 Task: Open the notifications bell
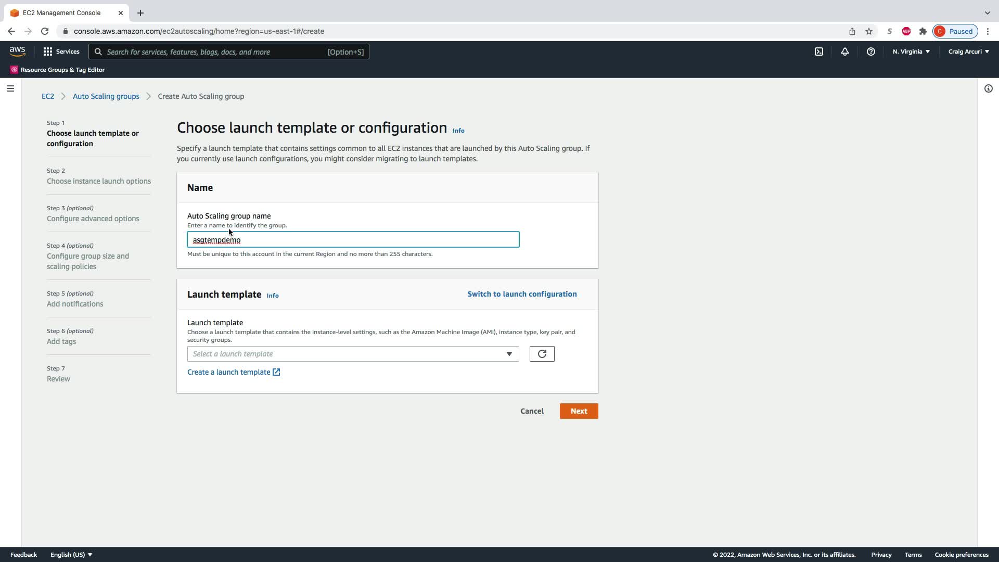[x=845, y=52]
